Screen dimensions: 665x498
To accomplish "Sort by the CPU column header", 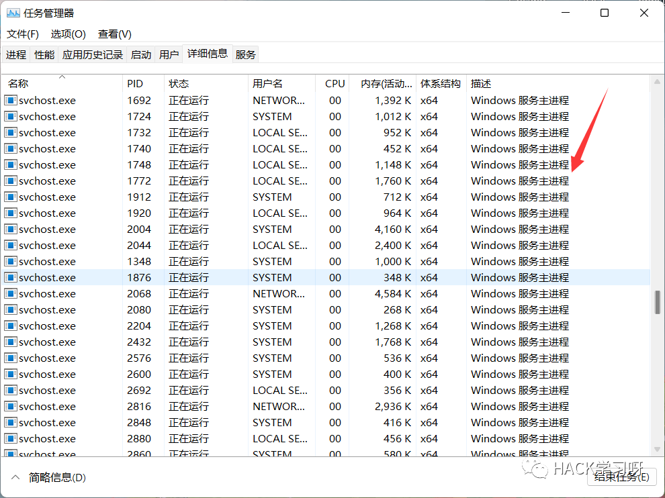I will click(332, 83).
